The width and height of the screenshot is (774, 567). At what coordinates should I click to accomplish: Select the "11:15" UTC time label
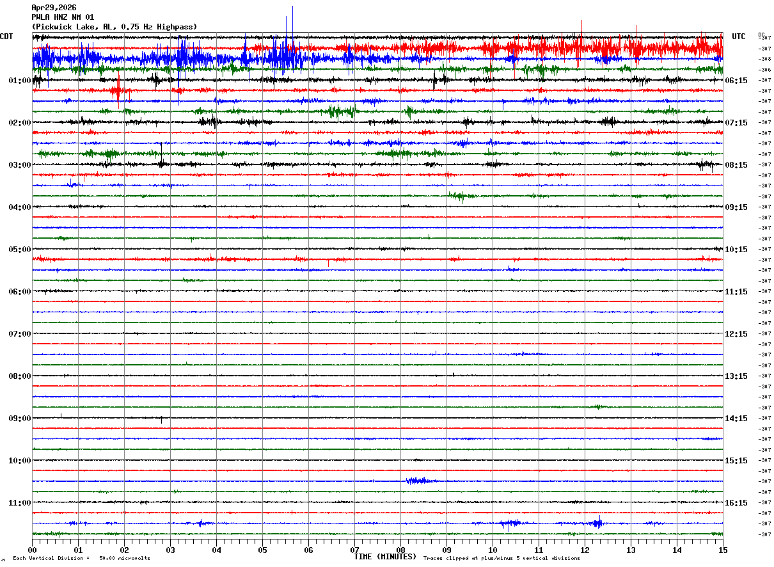point(736,292)
